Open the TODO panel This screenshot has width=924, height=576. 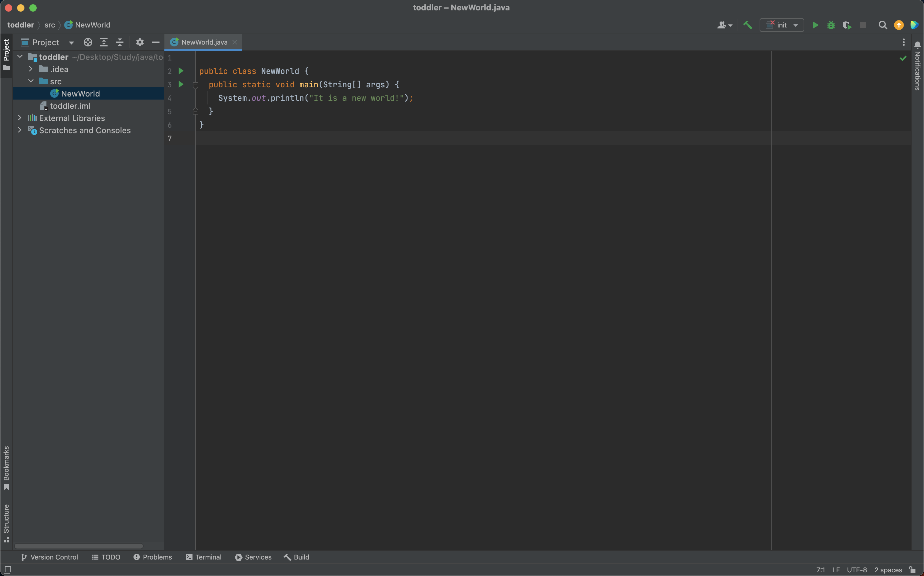(x=106, y=557)
